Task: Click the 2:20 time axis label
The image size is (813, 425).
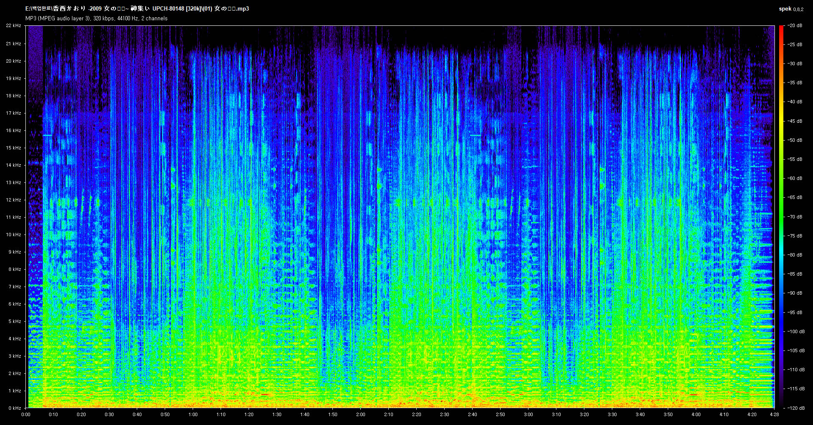Action: pyautogui.click(x=417, y=414)
